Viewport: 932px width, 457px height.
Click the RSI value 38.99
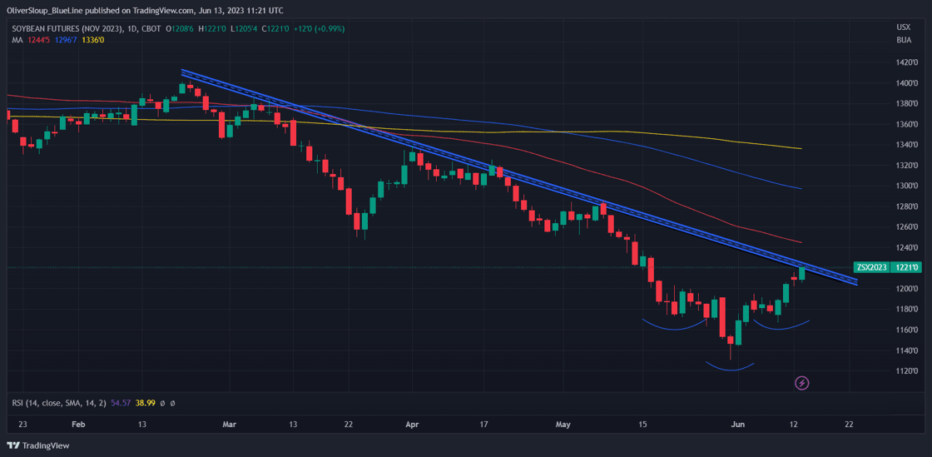[146, 403]
